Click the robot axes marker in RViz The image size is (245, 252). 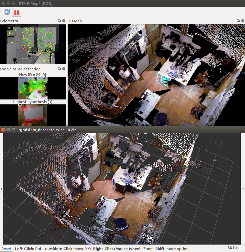pyautogui.click(x=113, y=182)
